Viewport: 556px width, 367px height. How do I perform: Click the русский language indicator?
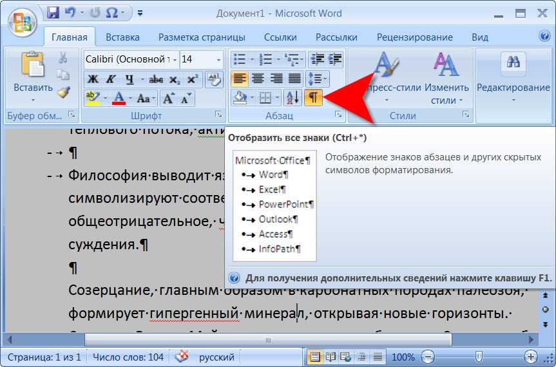(x=216, y=357)
